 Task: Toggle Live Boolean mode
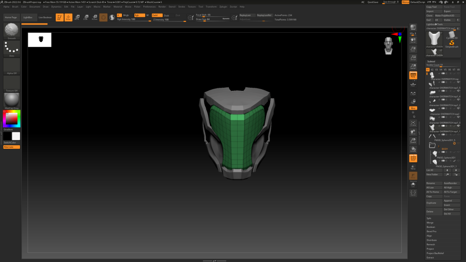45,18
